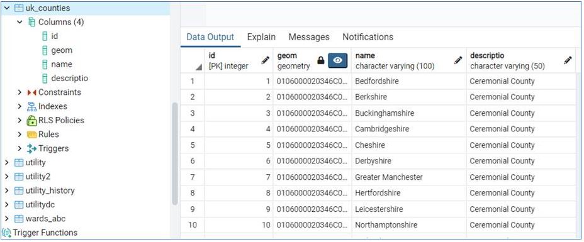Click the descriptio column icon in tree
Viewport: 584px width, 242px height.
pyautogui.click(x=45, y=79)
